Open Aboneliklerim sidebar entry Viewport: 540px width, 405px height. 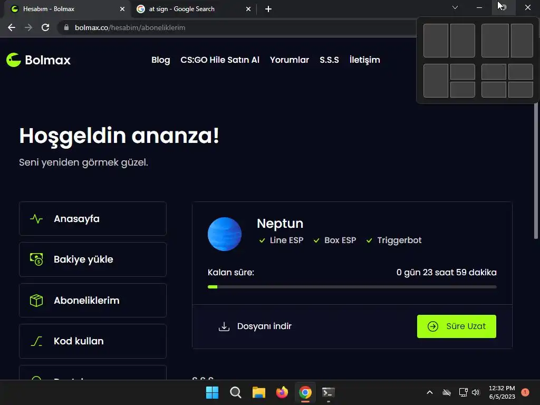pyautogui.click(x=93, y=300)
